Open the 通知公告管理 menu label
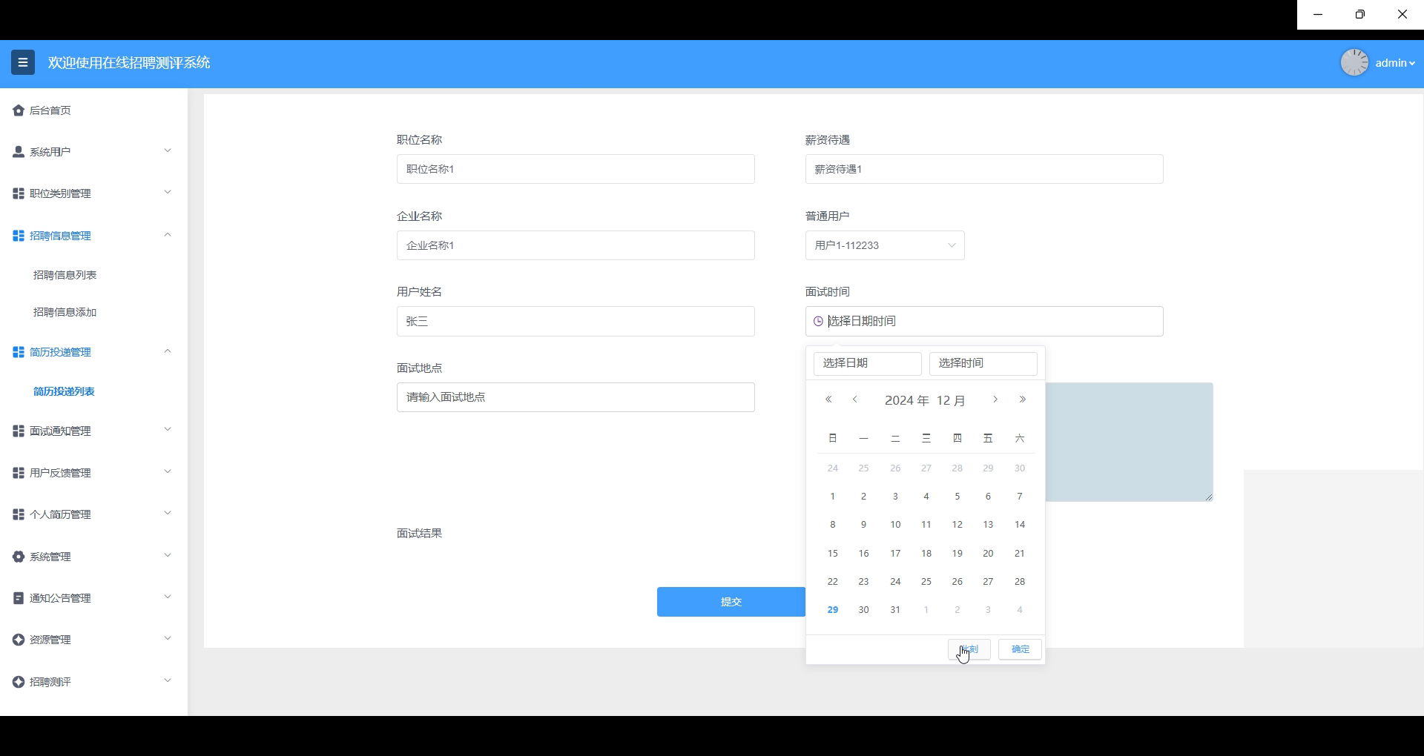Image resolution: width=1424 pixels, height=756 pixels. click(60, 598)
